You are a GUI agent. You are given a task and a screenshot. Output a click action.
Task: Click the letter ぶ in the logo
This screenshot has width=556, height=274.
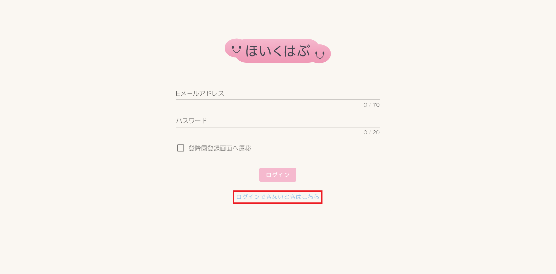(303, 51)
